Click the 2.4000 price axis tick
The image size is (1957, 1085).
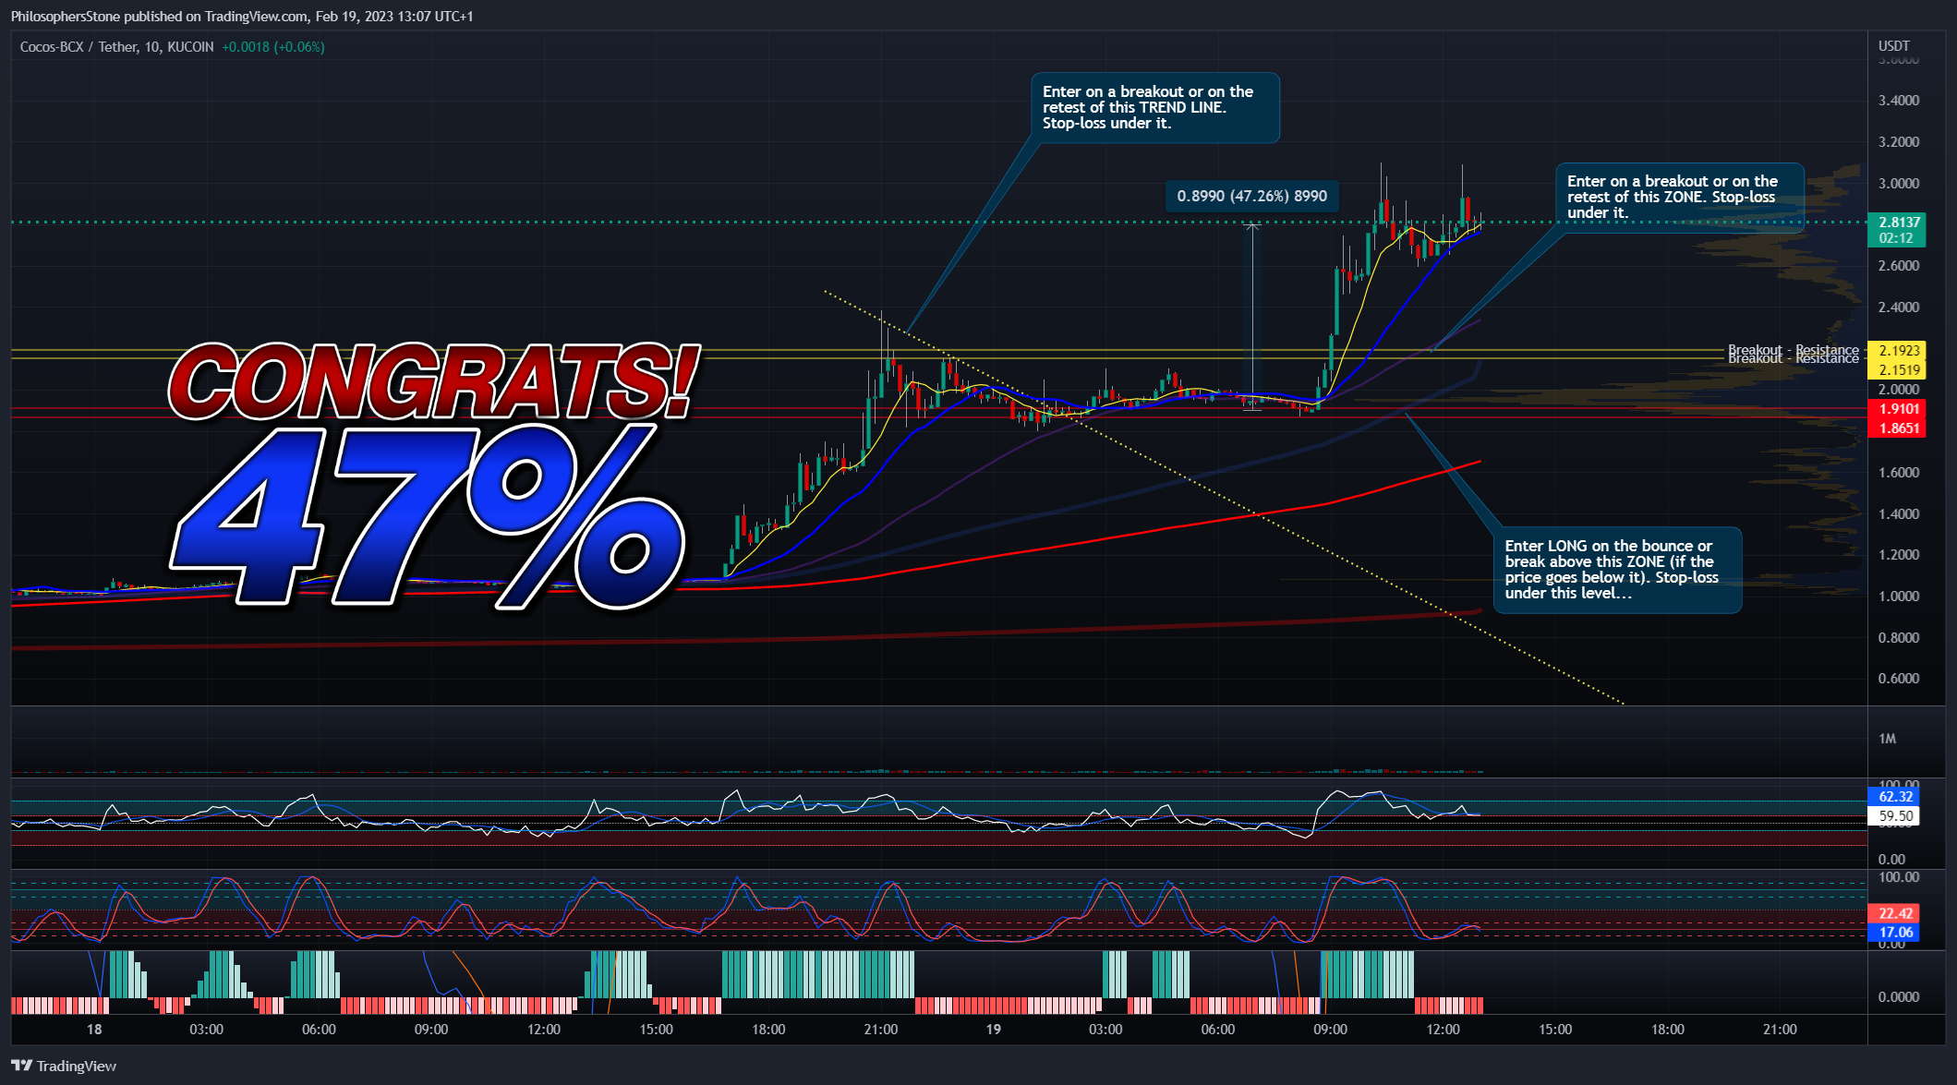point(1899,307)
